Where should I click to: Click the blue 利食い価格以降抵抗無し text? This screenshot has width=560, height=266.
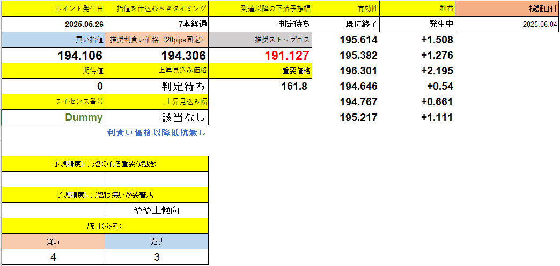click(157, 133)
